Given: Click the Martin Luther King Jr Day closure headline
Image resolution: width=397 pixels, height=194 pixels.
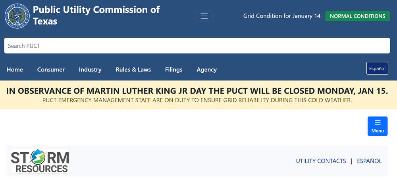Looking at the screenshot, I should (x=197, y=91).
